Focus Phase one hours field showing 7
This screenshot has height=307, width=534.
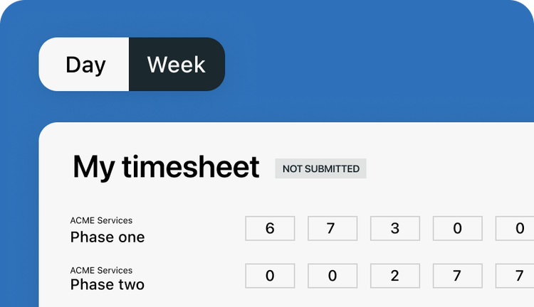(333, 228)
